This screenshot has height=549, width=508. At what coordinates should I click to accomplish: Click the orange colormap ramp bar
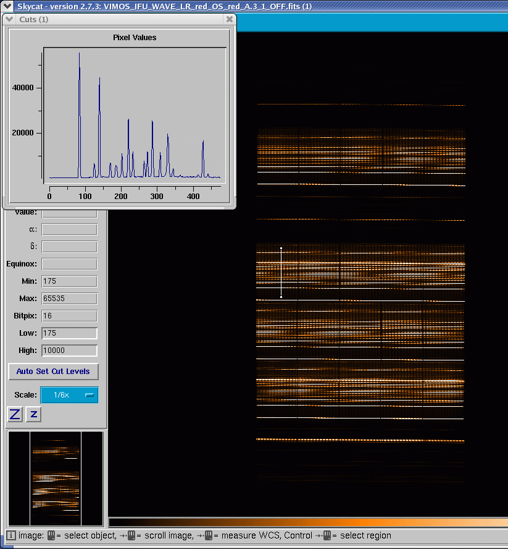tap(309, 522)
